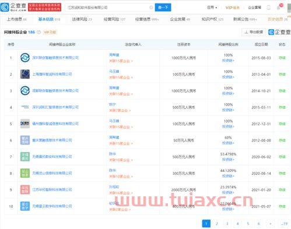Switch to the 上市信息 tab

pos(17,19)
